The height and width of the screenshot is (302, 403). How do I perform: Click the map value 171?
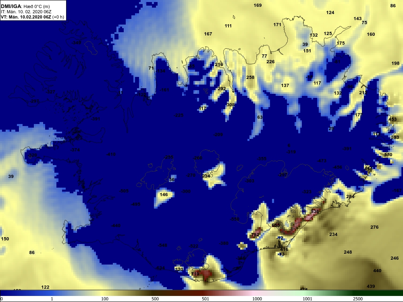[x=277, y=25]
